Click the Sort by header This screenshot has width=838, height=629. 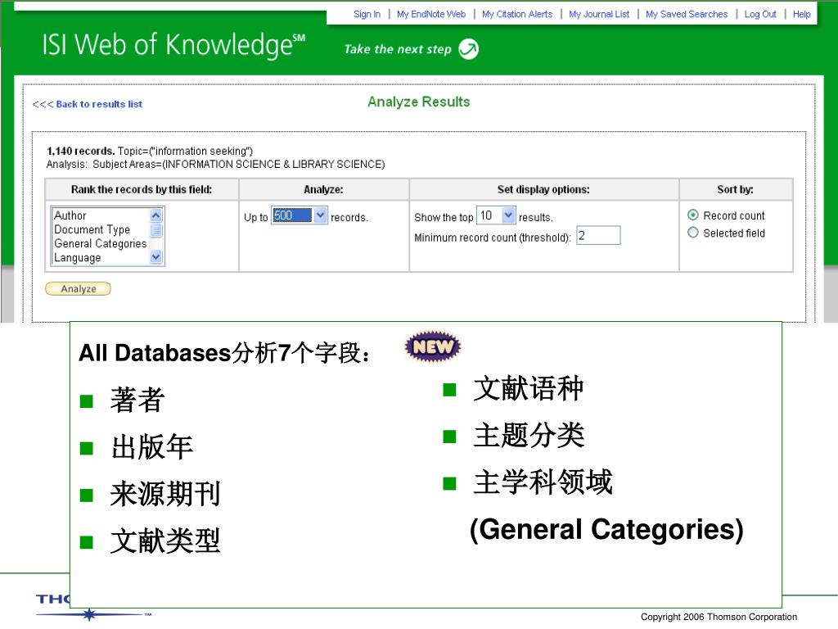pyautogui.click(x=736, y=189)
